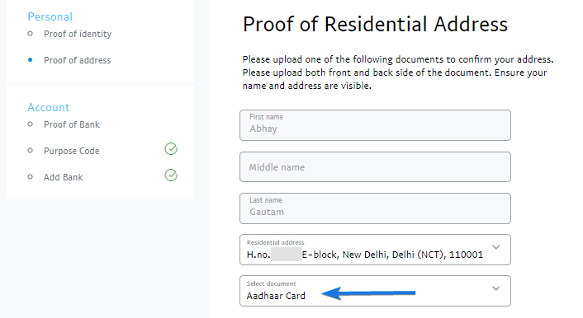
Task: Click the bullet beside Purpose Code
Action: click(x=30, y=151)
